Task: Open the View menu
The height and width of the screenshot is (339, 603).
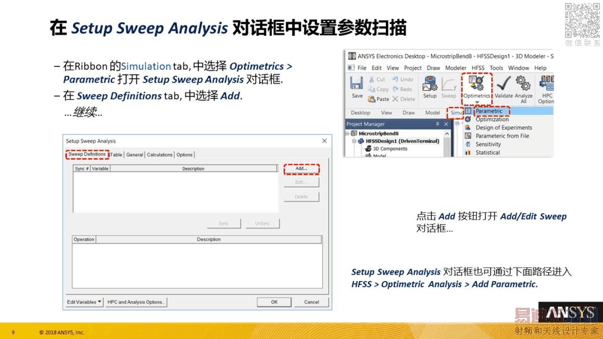Action: [x=393, y=68]
